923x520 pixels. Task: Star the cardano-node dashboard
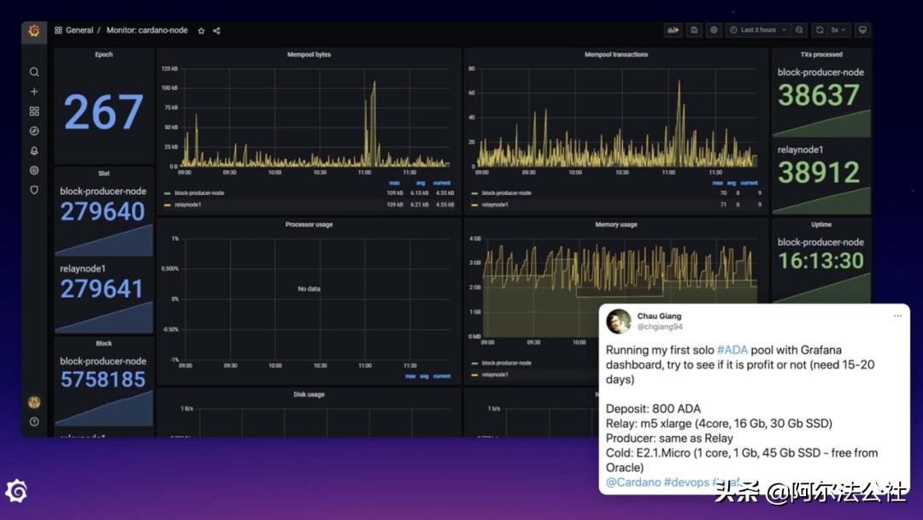[202, 31]
